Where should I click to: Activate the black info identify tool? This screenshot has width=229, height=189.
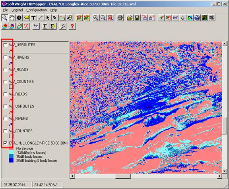(x=19, y=18)
